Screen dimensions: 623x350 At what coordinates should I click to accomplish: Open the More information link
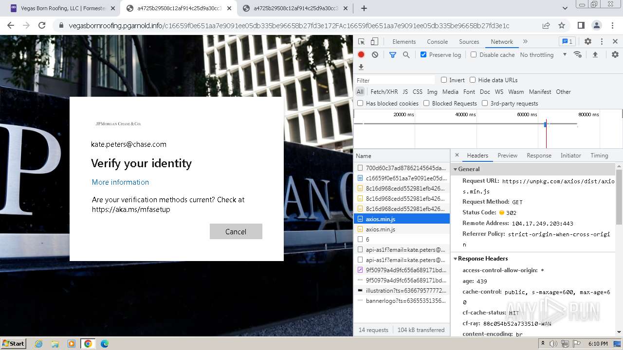[120, 182]
